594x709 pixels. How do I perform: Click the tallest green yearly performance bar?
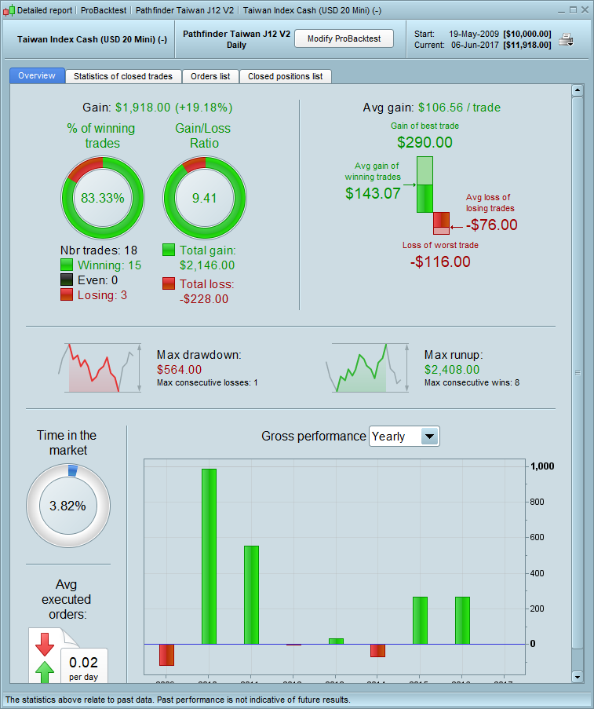209,556
